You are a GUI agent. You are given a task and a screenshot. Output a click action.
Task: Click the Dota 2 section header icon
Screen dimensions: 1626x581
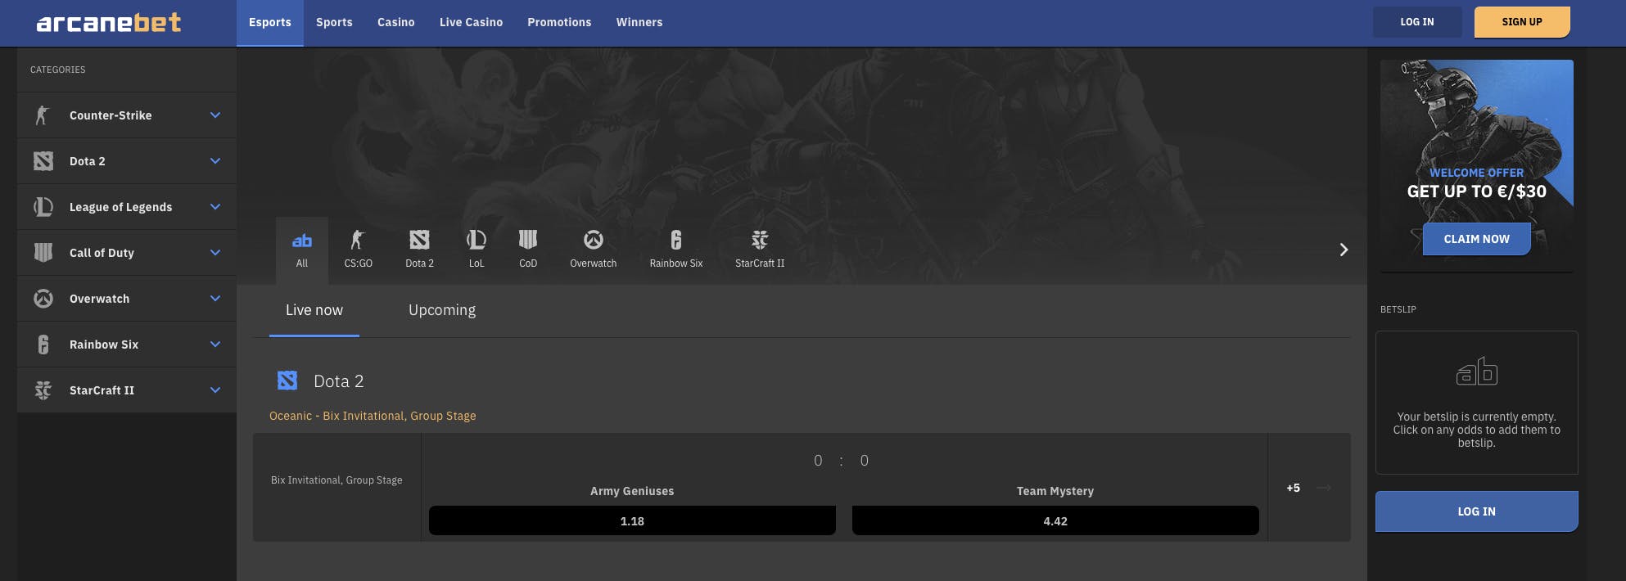(x=287, y=381)
